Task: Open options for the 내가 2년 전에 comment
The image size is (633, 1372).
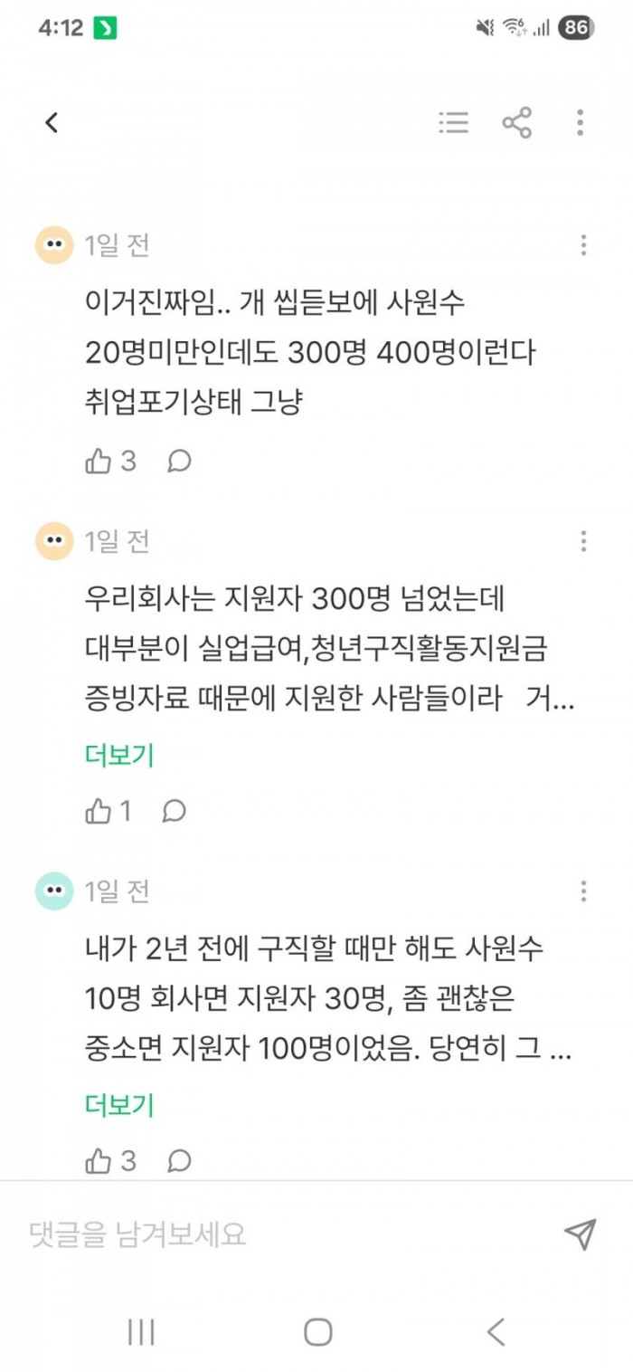Action: [583, 891]
